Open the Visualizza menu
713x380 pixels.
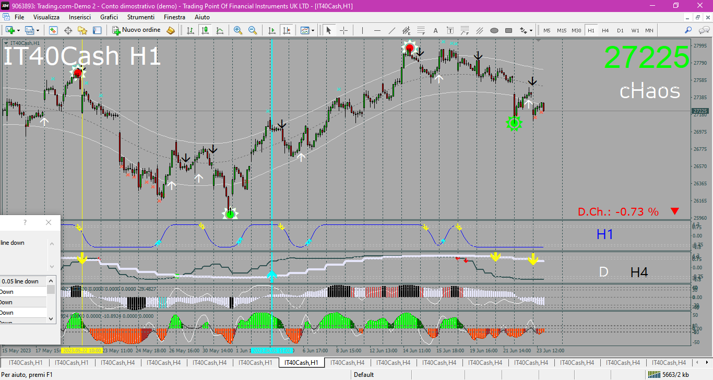pos(46,17)
